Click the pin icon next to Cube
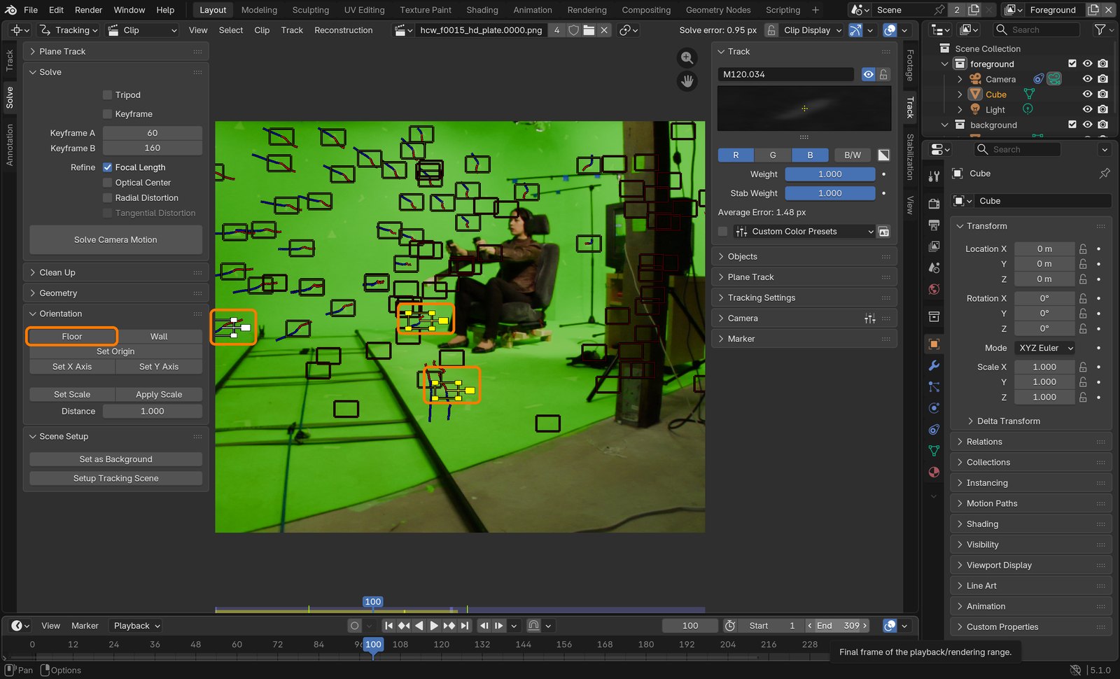The width and height of the screenshot is (1120, 679). (1105, 173)
